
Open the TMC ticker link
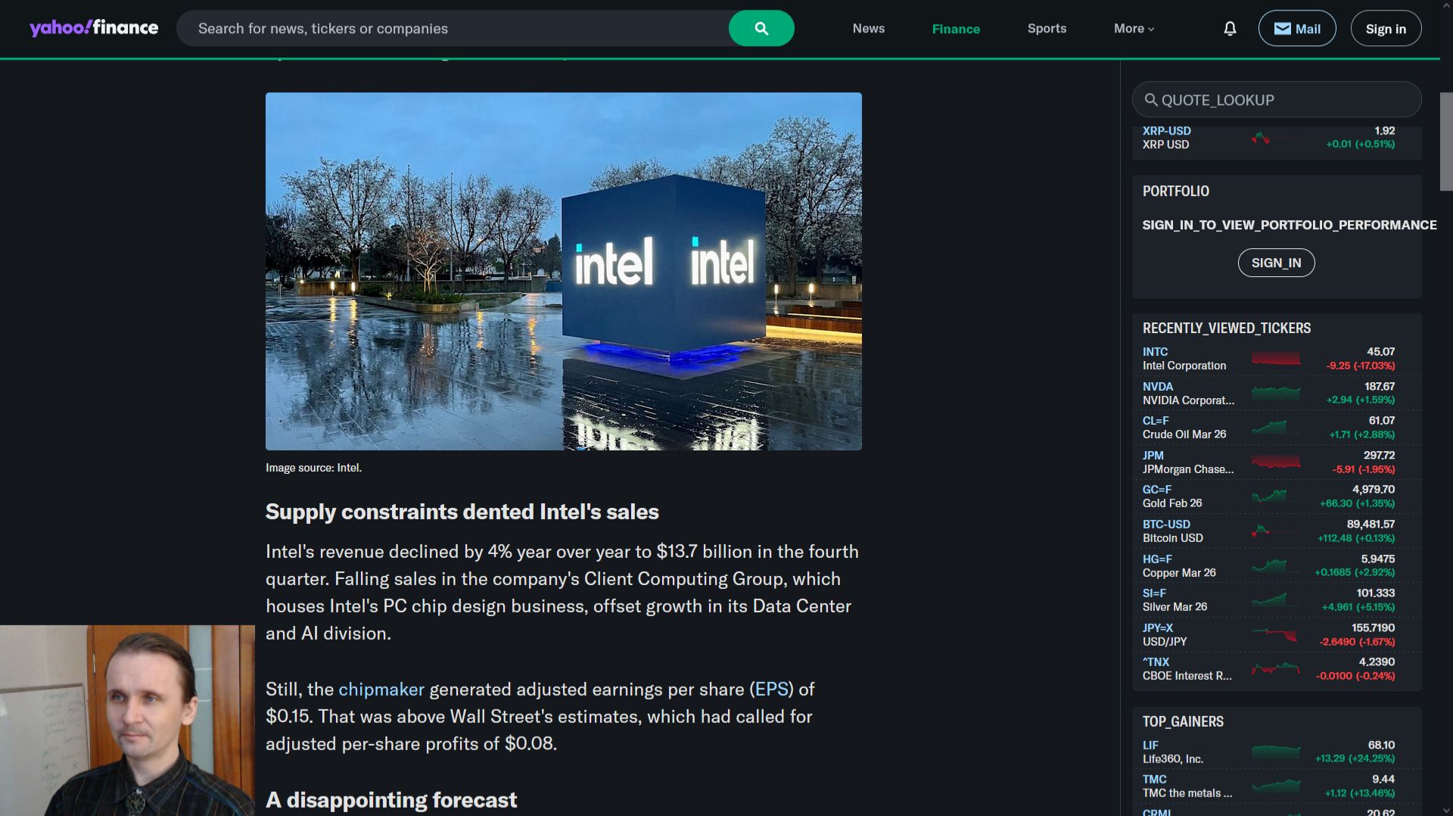(x=1154, y=780)
